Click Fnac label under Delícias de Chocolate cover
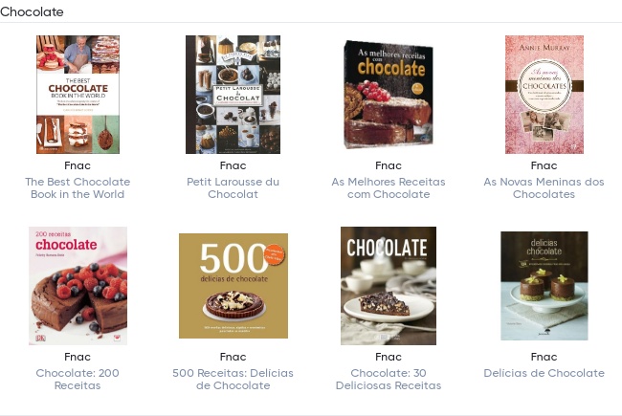The width and height of the screenshot is (622, 416). tap(544, 357)
